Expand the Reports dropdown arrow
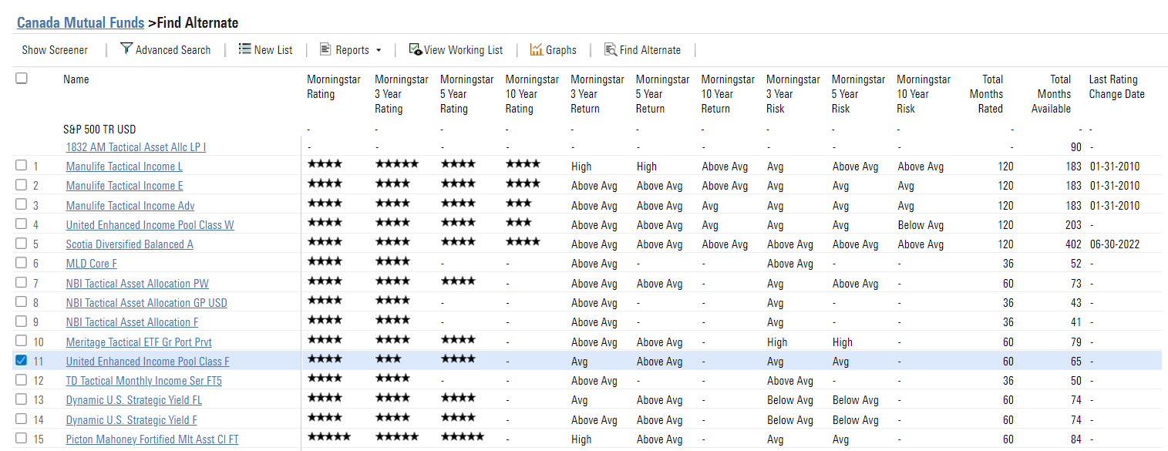The width and height of the screenshot is (1168, 451). tap(379, 51)
